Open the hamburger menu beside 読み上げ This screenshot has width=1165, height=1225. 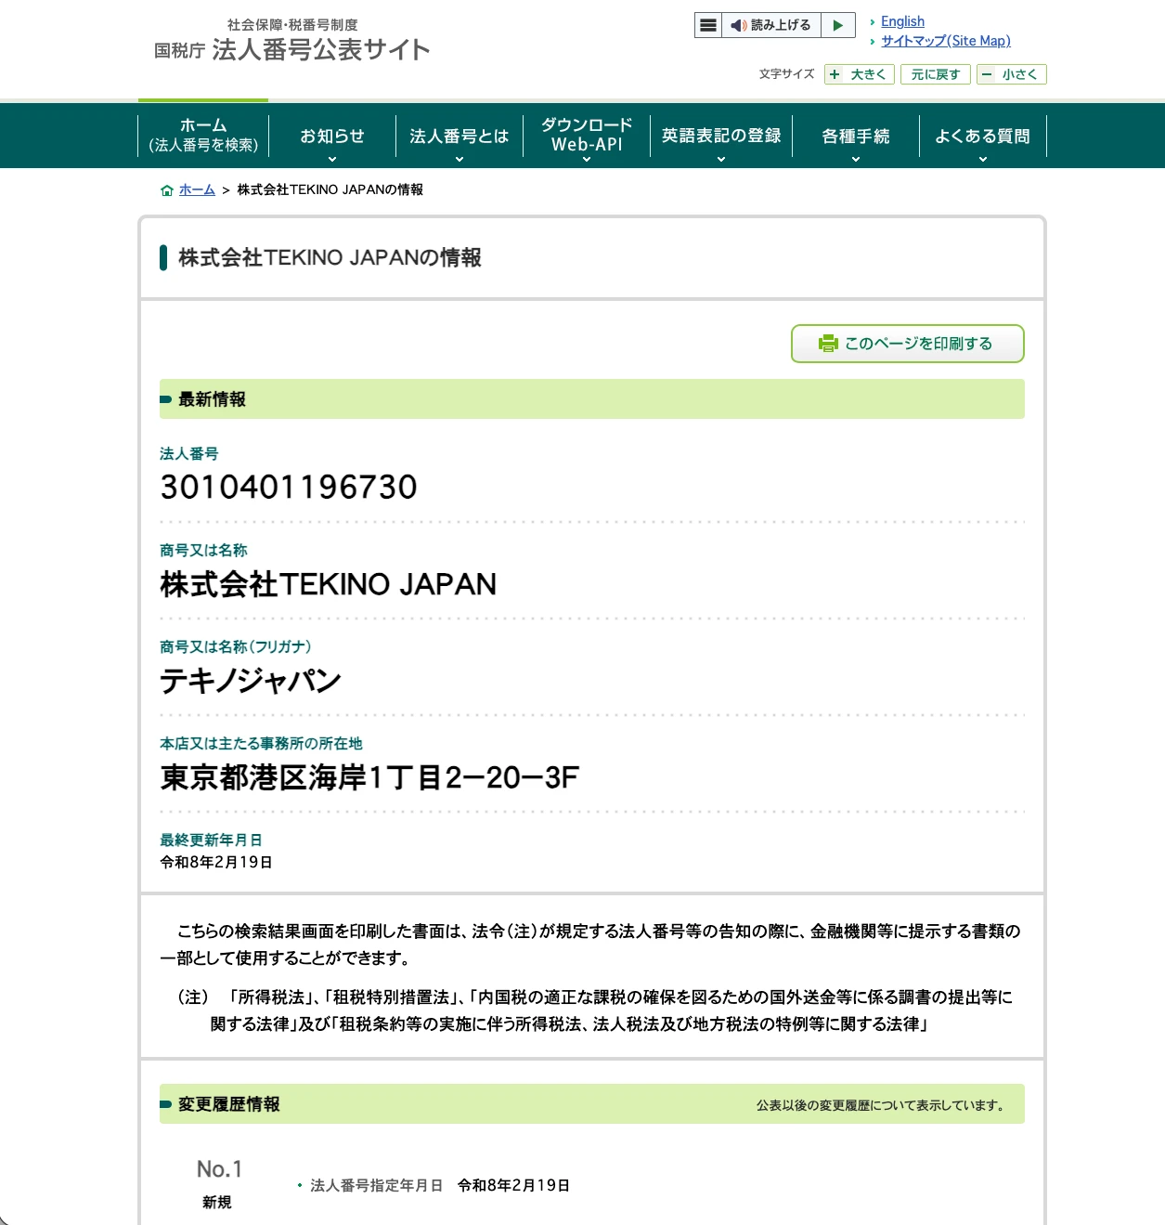(708, 25)
